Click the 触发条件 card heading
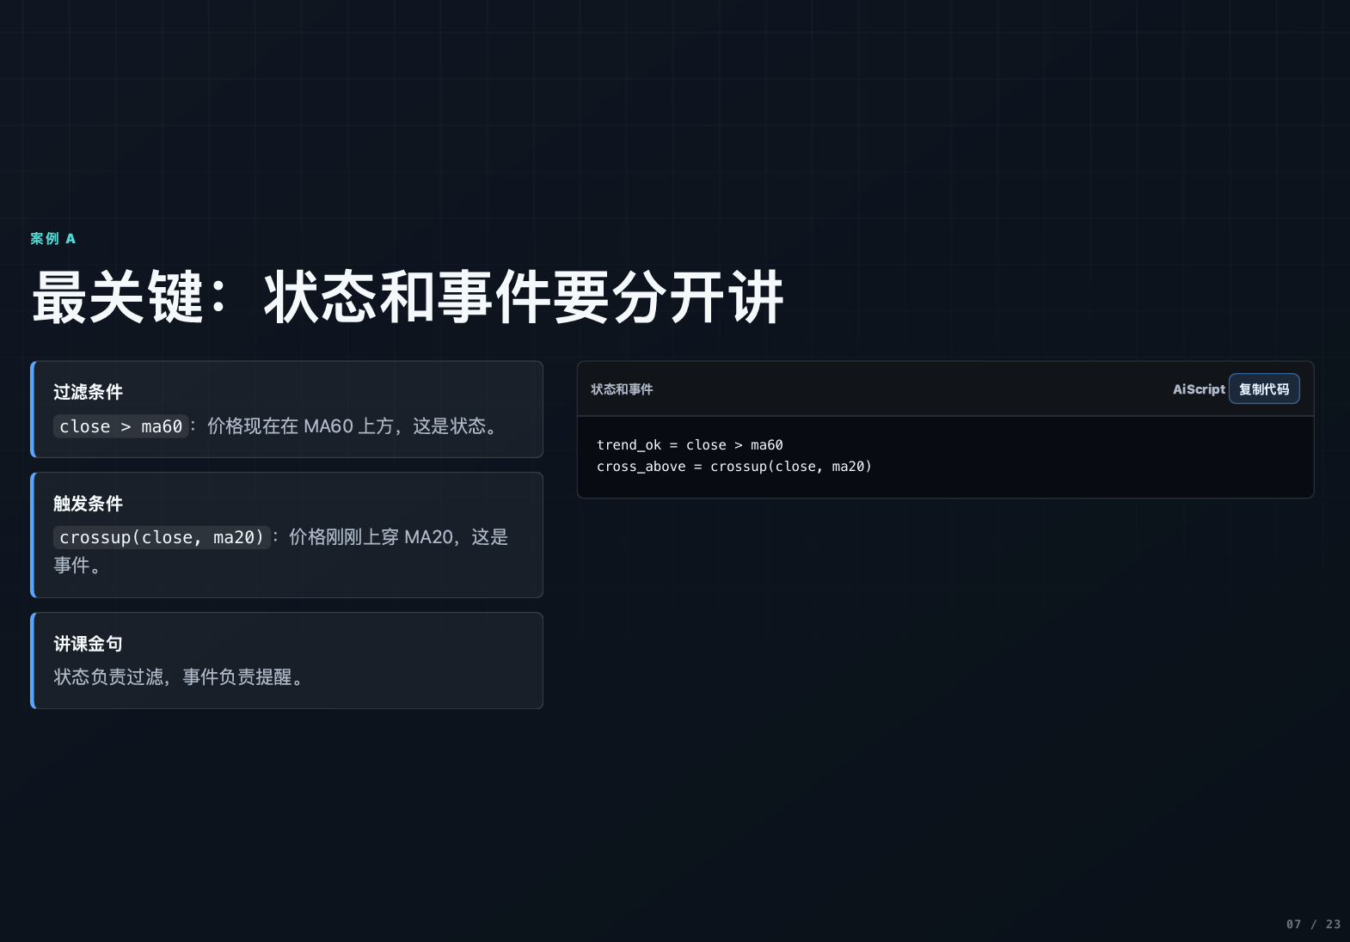1350x942 pixels. pyautogui.click(x=88, y=504)
